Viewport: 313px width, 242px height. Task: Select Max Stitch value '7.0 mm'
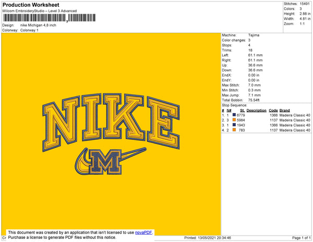255,85
